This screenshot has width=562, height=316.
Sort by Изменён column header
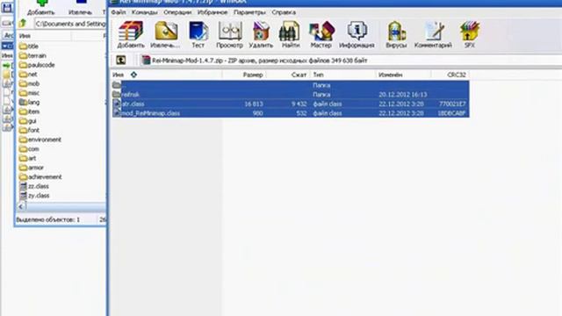pyautogui.click(x=404, y=75)
